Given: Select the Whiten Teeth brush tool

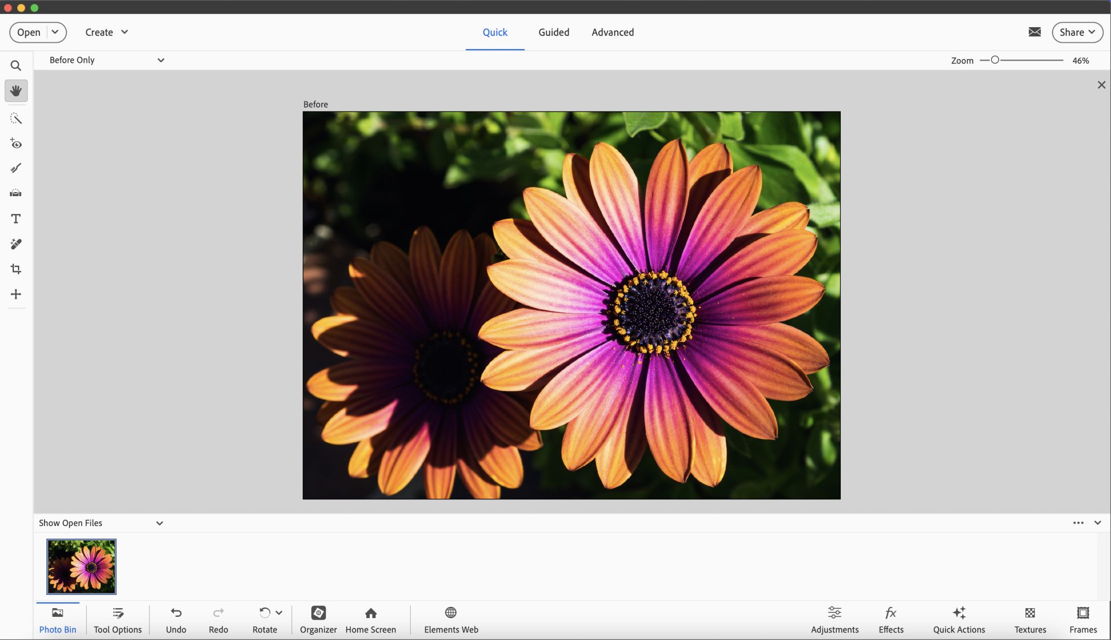Looking at the screenshot, I should (16, 168).
